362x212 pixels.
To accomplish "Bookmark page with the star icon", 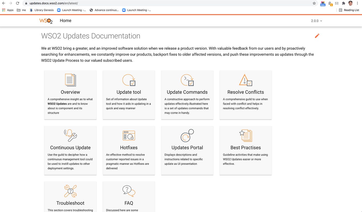I will point(314,3).
